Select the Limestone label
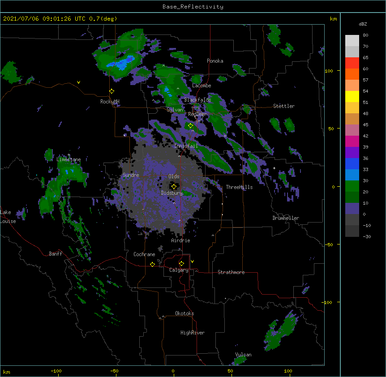Screen dimensions: 386x377 click(69, 159)
